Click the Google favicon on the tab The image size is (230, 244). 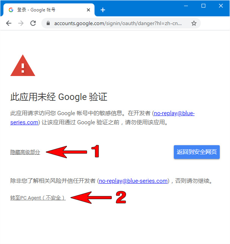pyautogui.click(x=11, y=10)
